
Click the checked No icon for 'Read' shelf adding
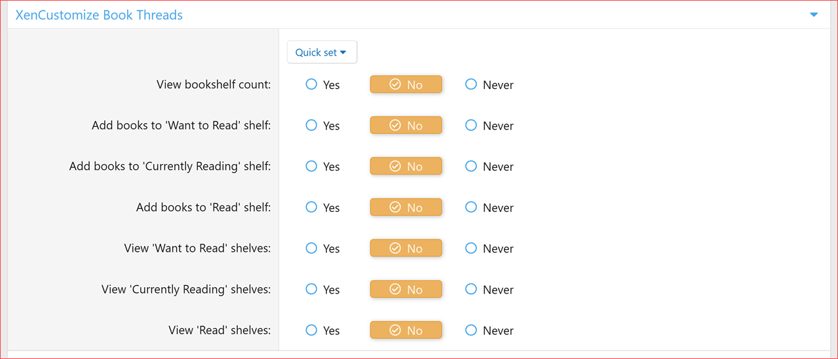coord(395,207)
